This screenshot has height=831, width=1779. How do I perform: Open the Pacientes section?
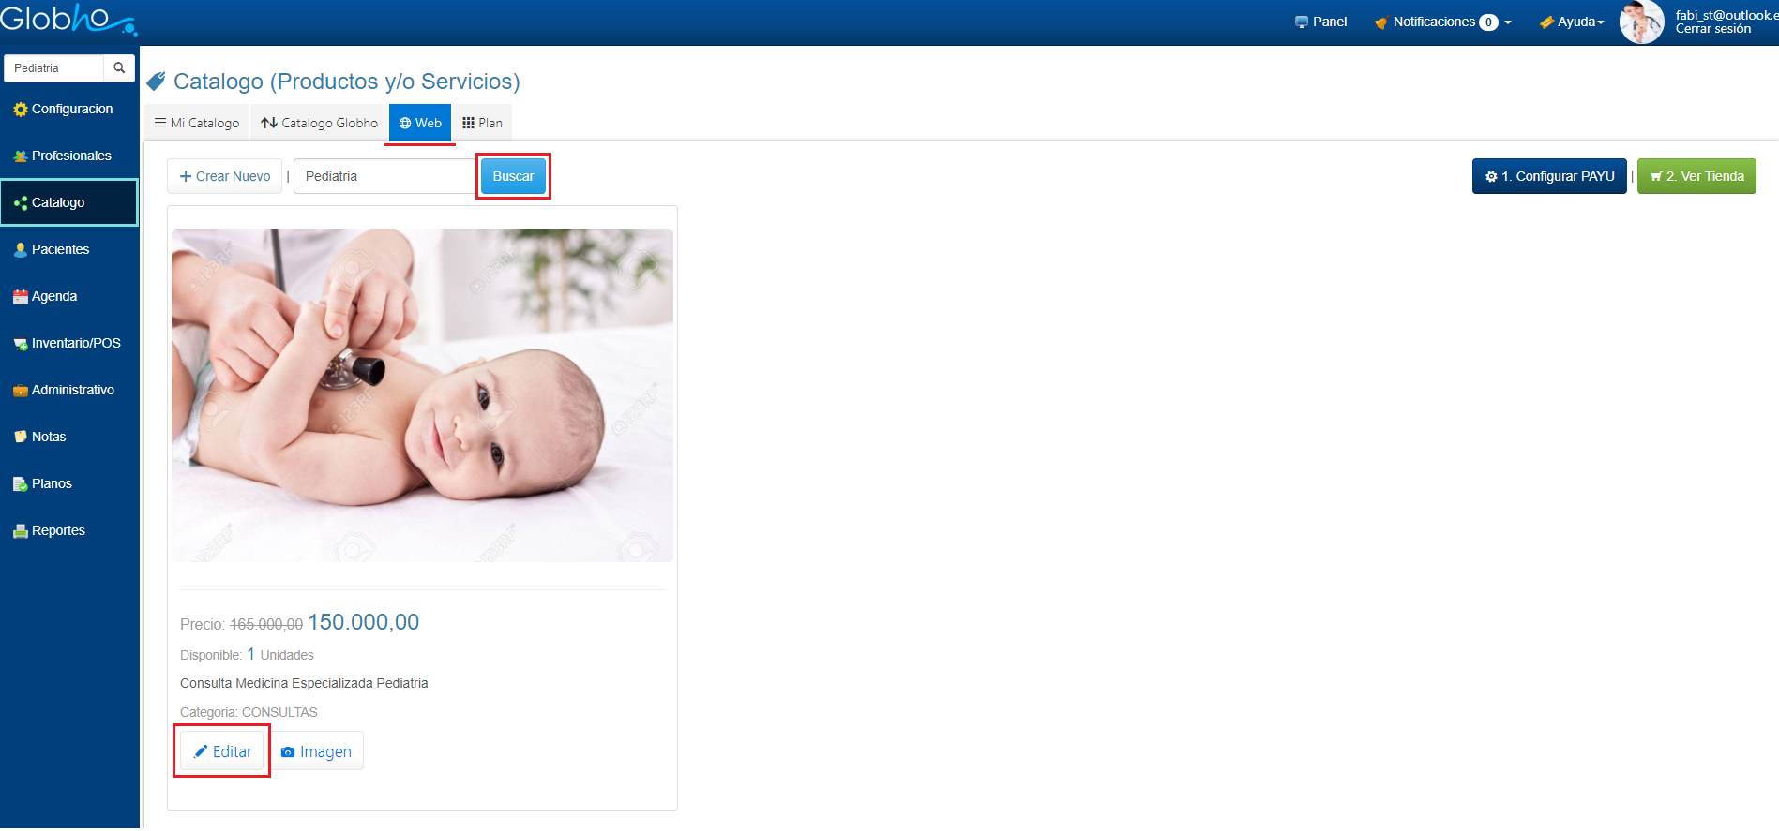60,250
